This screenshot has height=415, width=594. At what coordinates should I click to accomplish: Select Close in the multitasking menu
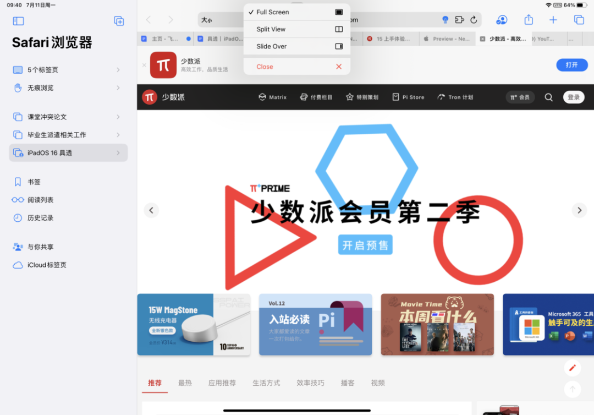click(x=296, y=67)
